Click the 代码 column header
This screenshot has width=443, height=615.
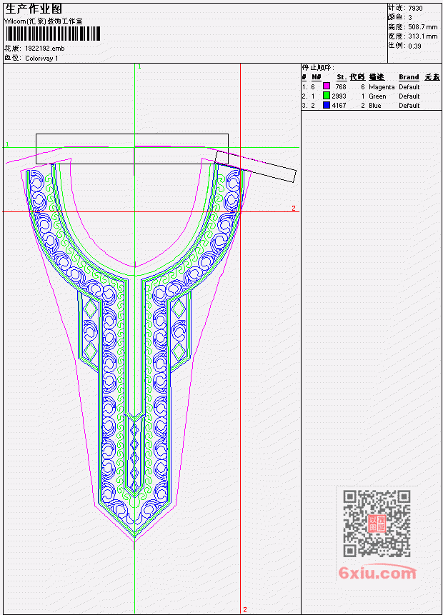pyautogui.click(x=357, y=77)
